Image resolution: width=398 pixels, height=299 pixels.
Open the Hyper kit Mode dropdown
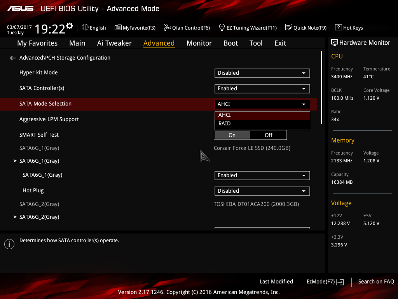click(x=262, y=73)
